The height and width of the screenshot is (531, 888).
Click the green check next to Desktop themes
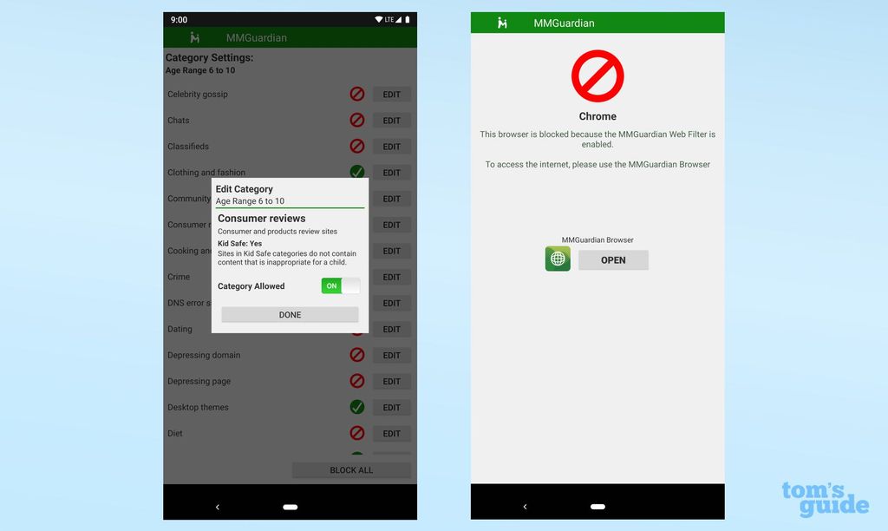tap(356, 407)
